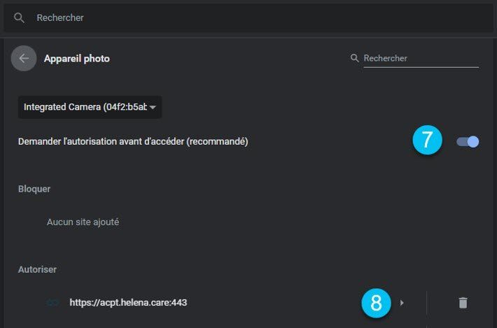Viewport: 497px width, 328px height.
Task: Click the magnifier icon in the top settings search bar
Action: [19, 17]
